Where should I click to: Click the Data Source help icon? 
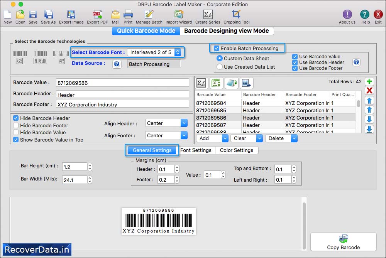pyautogui.click(x=117, y=64)
